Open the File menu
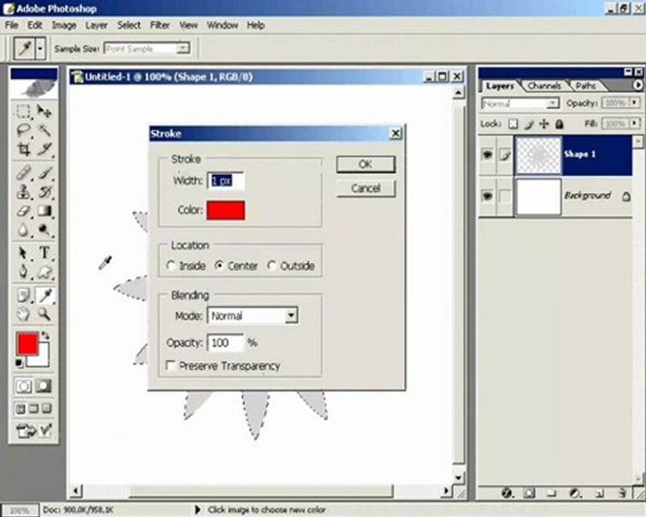 [11, 25]
